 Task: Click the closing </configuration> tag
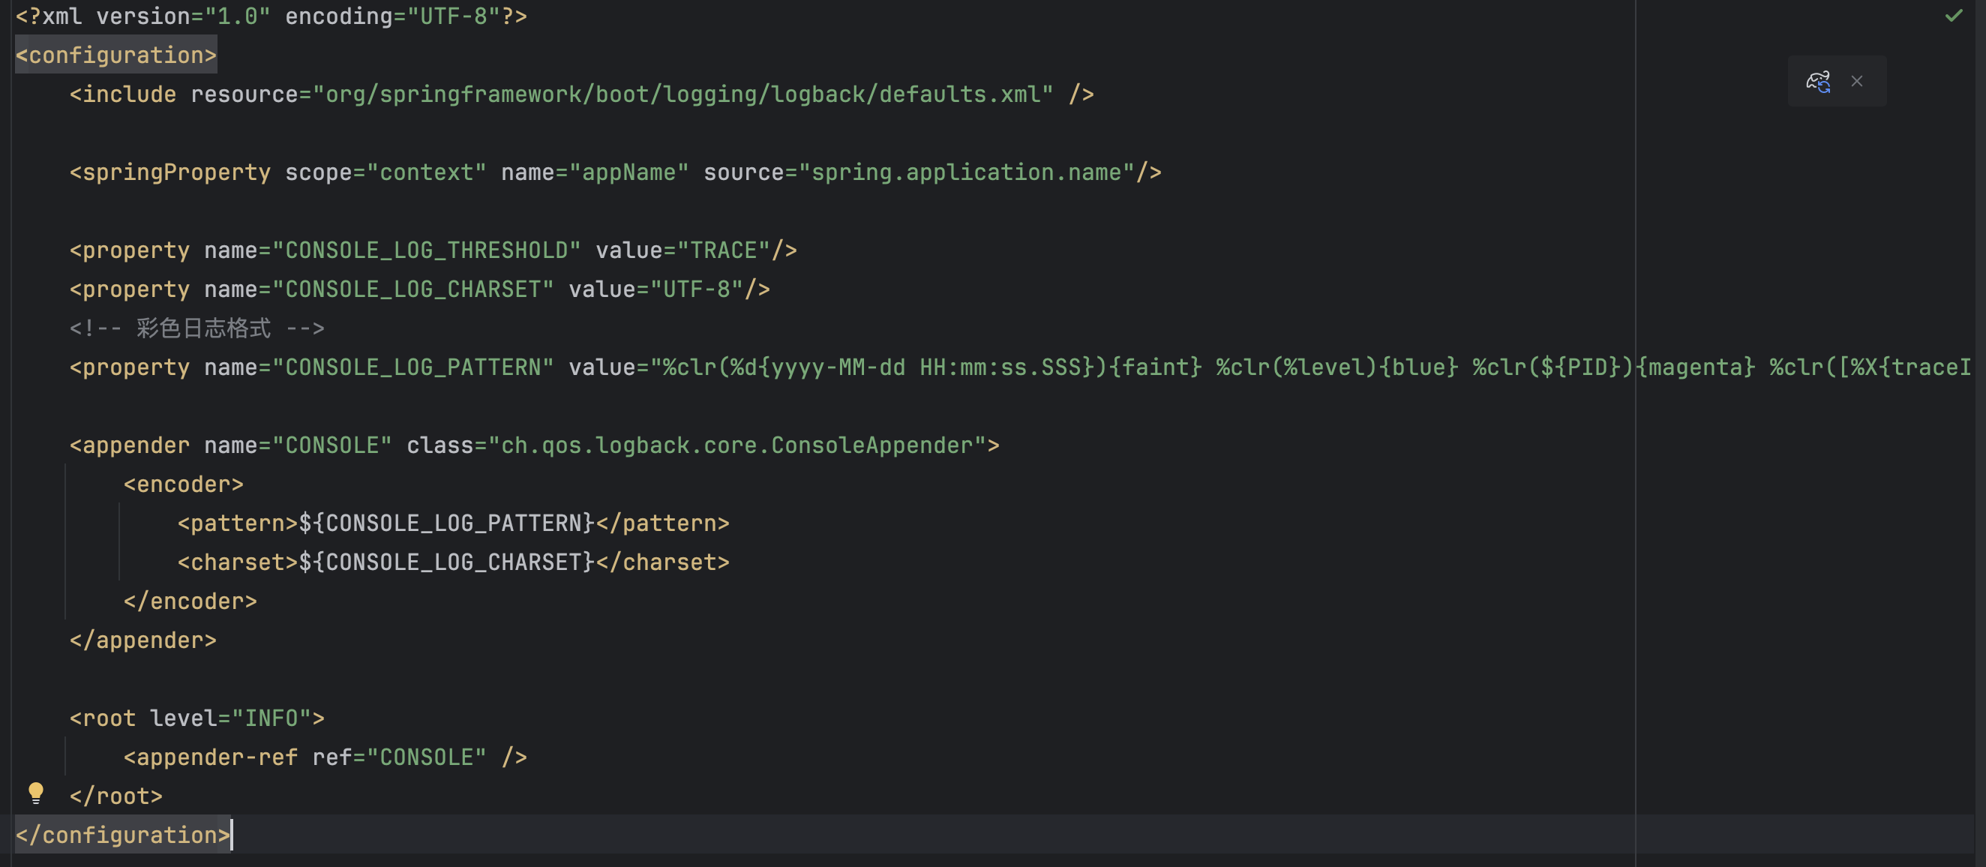tap(123, 835)
